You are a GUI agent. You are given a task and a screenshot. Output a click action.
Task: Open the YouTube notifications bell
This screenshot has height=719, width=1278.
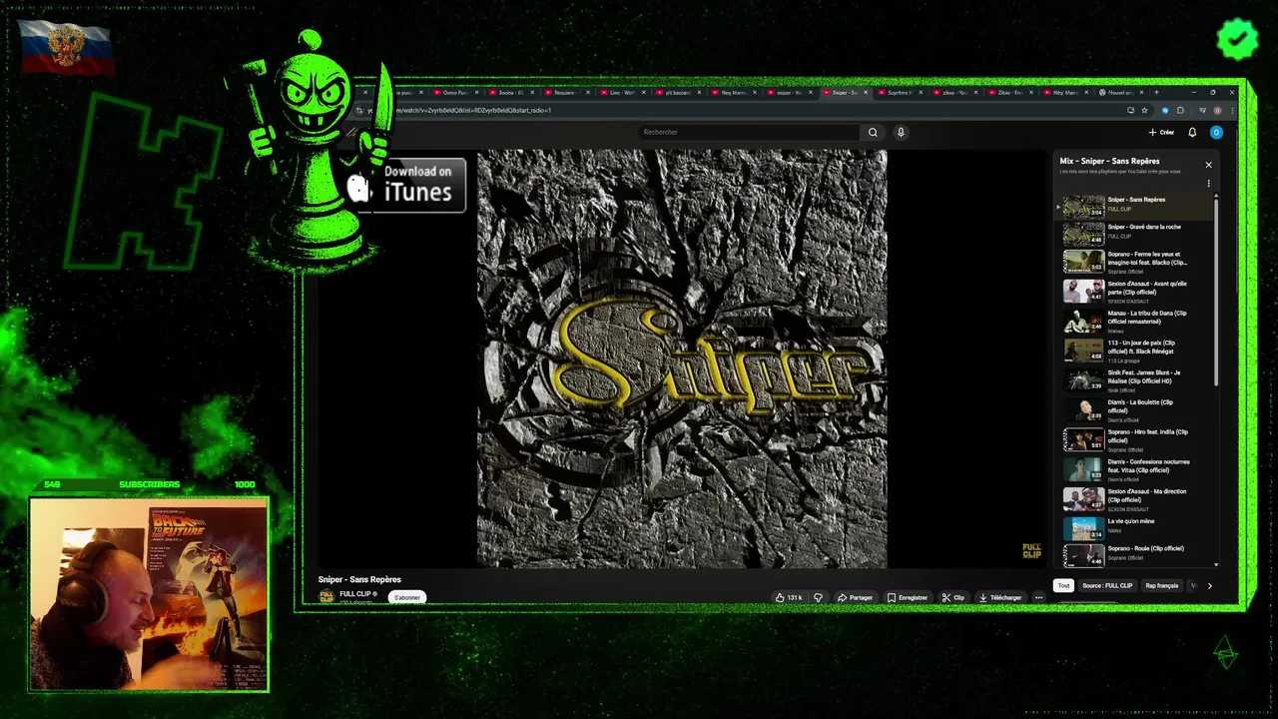(1192, 132)
